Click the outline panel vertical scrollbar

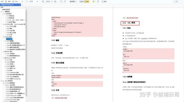[x=26, y=53]
